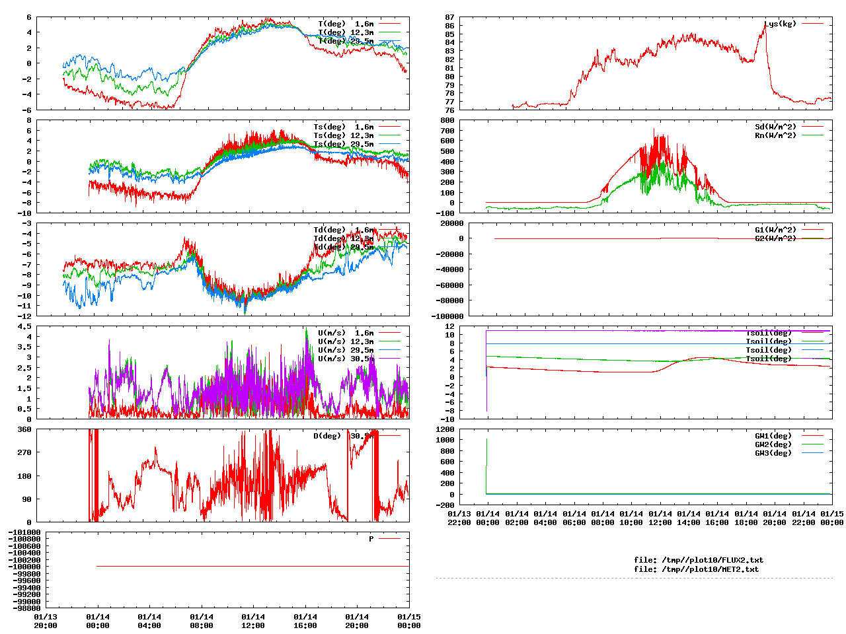Select the "Ts(deg) 29.5m" legend entry
Screen dimensions: 846x634
coord(343,144)
